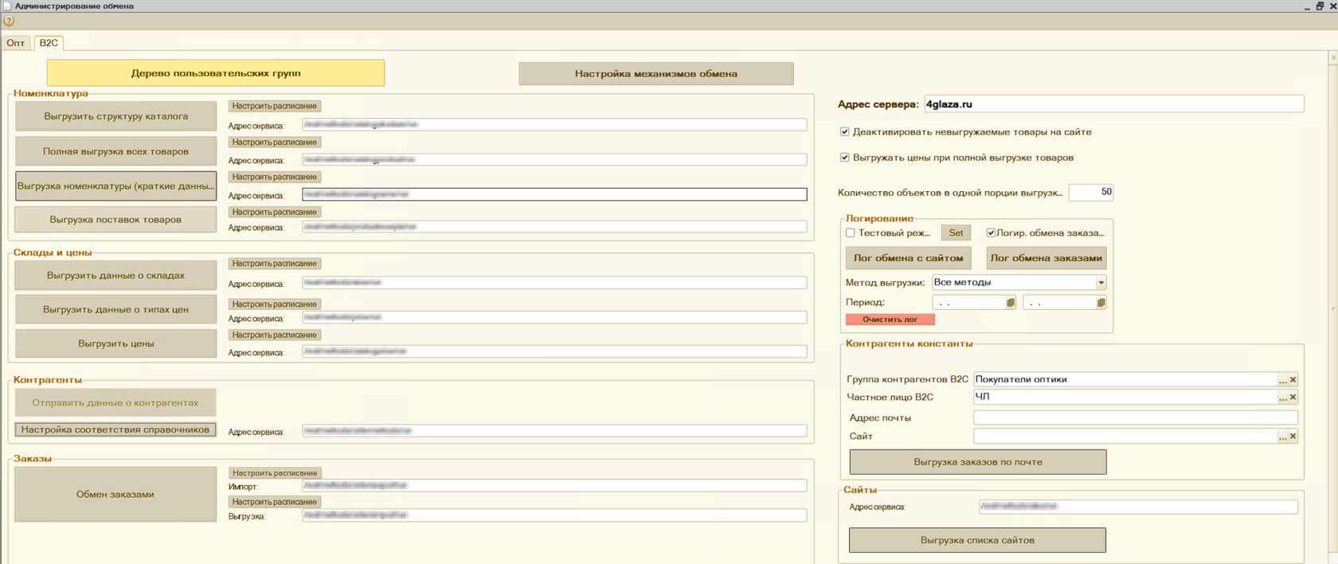Focus the Адрес почты input field
Viewport: 1338px width, 564px height.
click(x=1136, y=417)
